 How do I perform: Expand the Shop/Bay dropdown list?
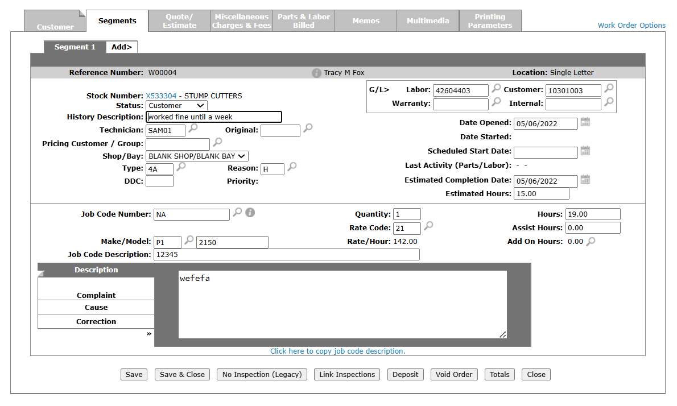(x=197, y=156)
